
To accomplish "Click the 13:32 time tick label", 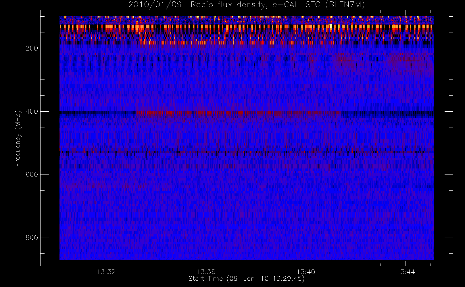I will coord(106,272).
